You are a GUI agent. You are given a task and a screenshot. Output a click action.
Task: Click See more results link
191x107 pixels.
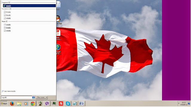pos(9,91)
